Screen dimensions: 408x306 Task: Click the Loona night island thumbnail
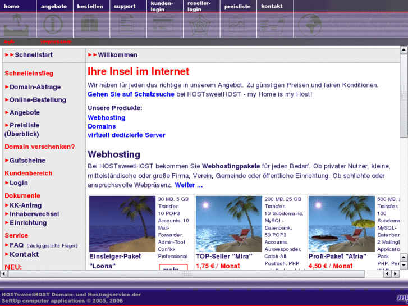click(x=122, y=223)
